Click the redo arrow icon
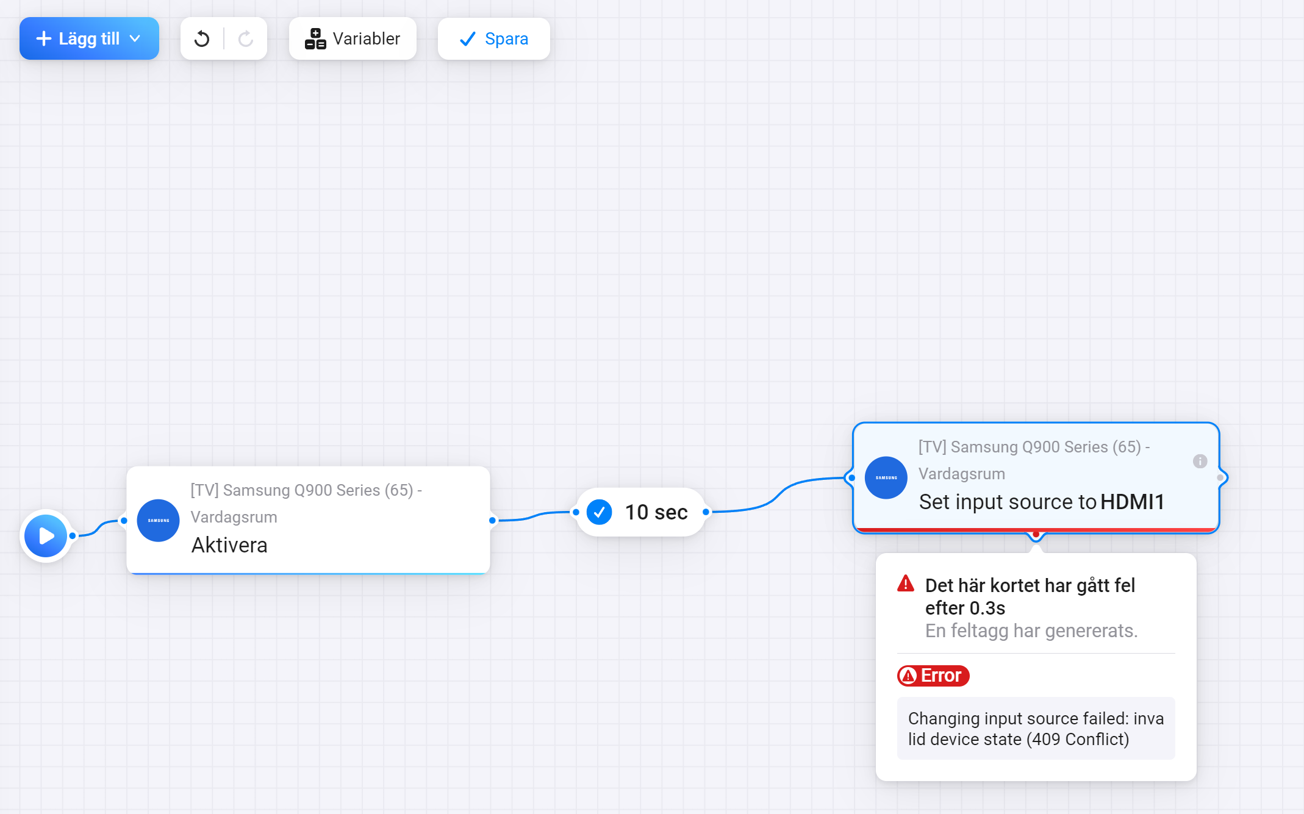This screenshot has width=1304, height=814. [x=246, y=39]
